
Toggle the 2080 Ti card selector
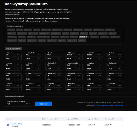click(x=82, y=37)
